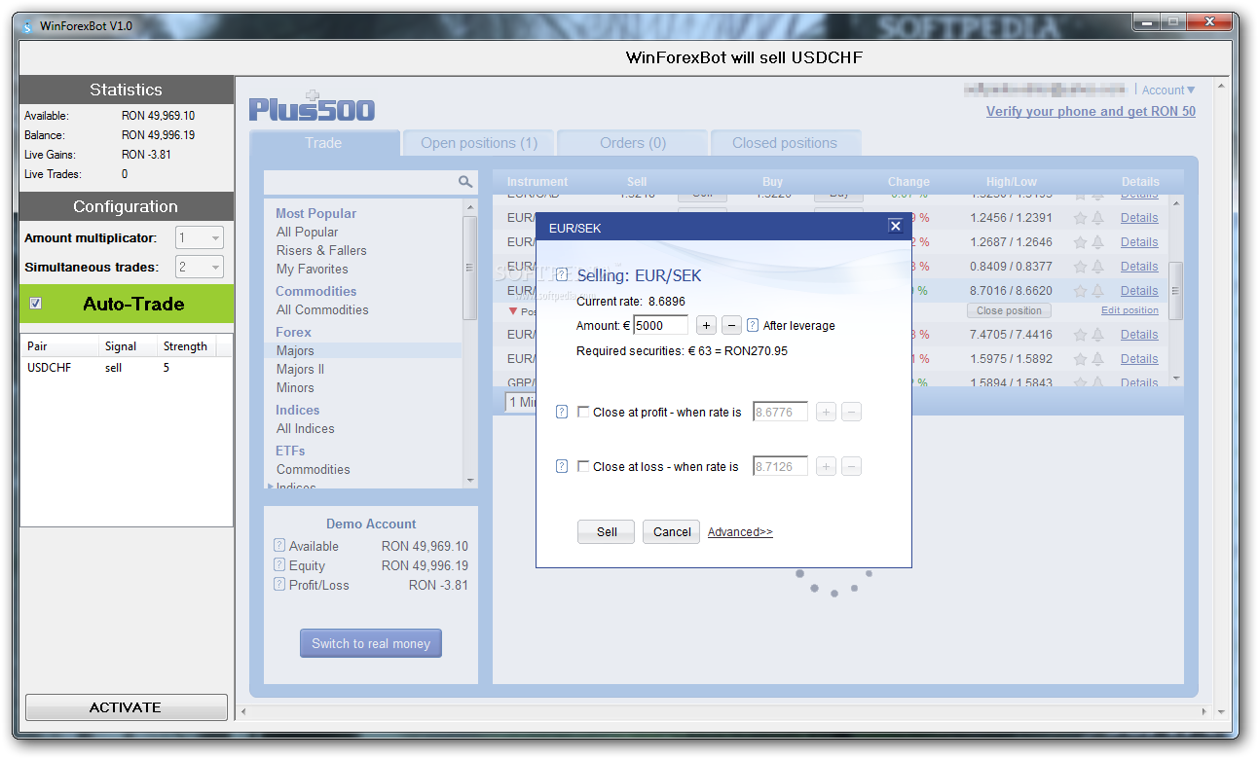Open help icon next to After leverage
The image size is (1259, 759).
click(x=753, y=325)
